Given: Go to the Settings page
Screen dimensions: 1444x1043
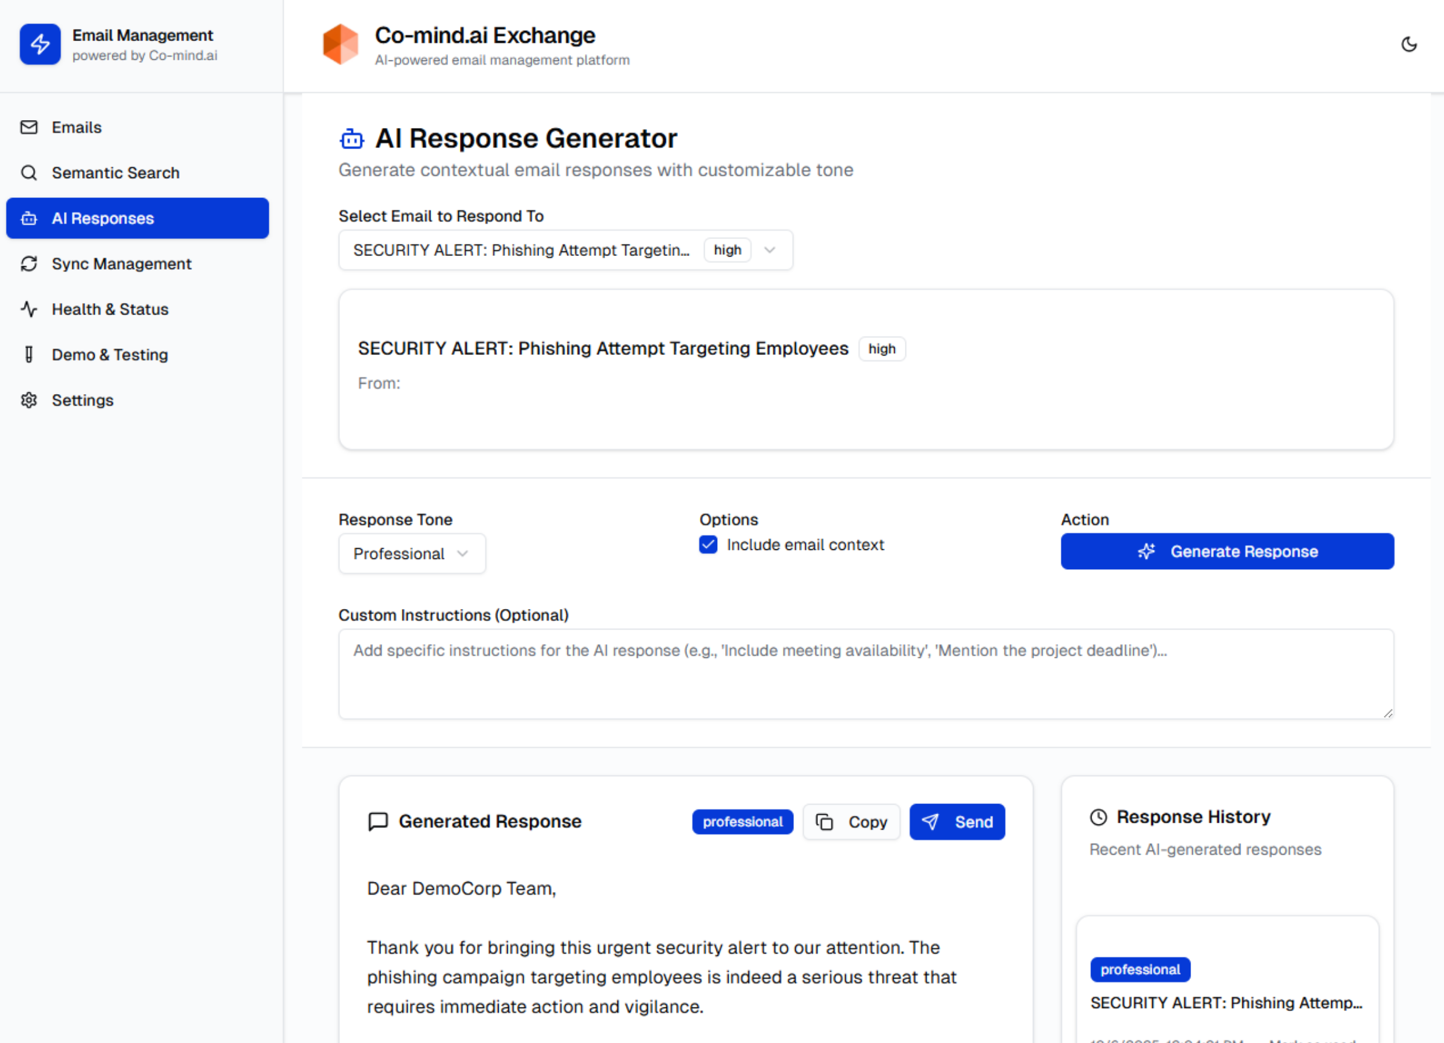Looking at the screenshot, I should tap(82, 400).
